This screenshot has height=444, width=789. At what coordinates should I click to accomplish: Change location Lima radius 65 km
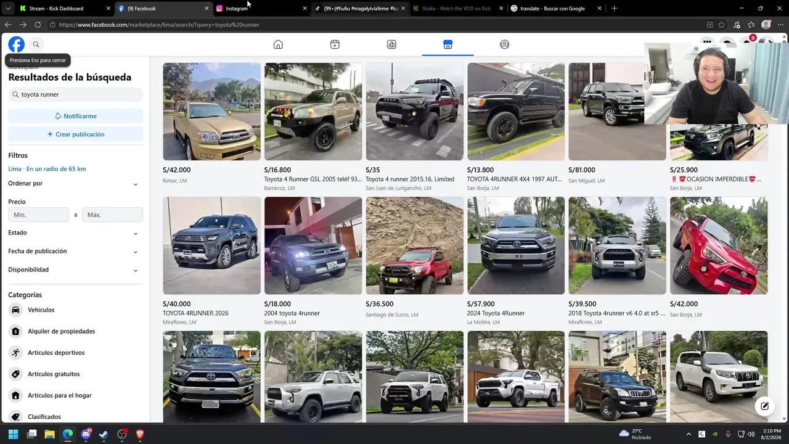coord(47,169)
